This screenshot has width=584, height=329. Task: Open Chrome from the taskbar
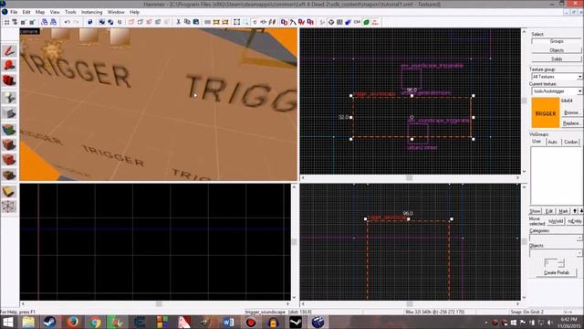pos(95,322)
